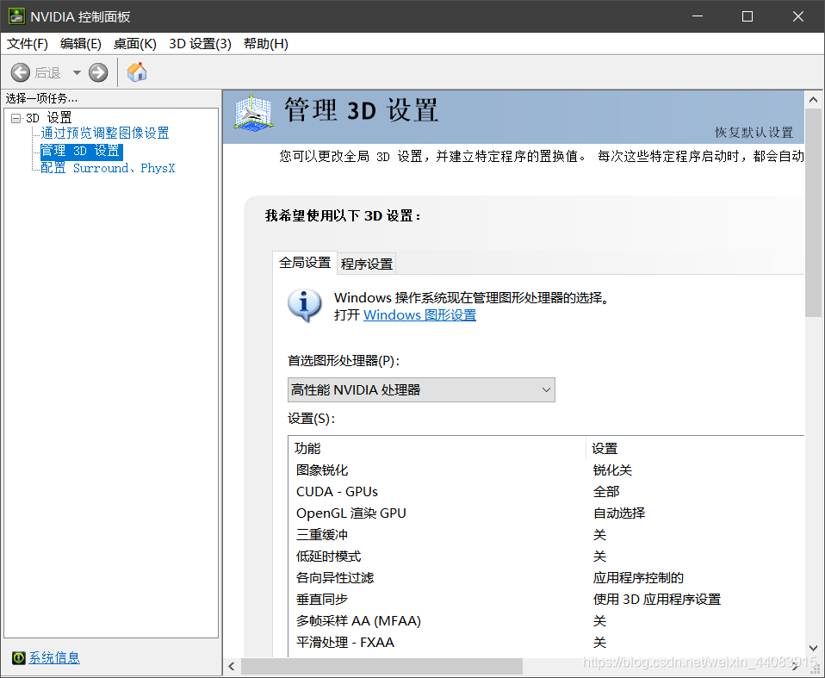825x678 pixels.
Task: Open the Windows 图形设置 link
Action: (420, 315)
